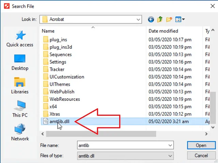Go up one folder level

[160, 19]
